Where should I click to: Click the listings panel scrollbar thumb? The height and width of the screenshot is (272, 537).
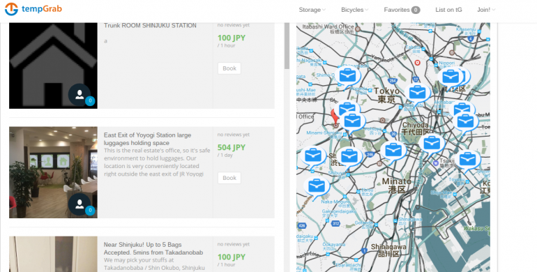pos(287,45)
